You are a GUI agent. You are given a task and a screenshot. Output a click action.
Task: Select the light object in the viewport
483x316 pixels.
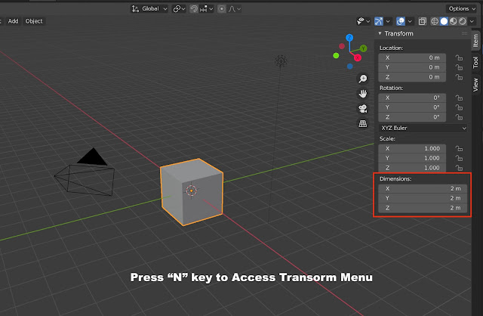click(x=281, y=61)
